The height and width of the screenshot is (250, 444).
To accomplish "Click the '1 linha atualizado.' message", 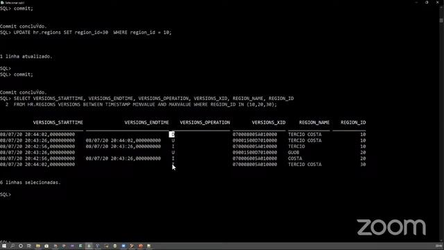I will pyautogui.click(x=26, y=56).
